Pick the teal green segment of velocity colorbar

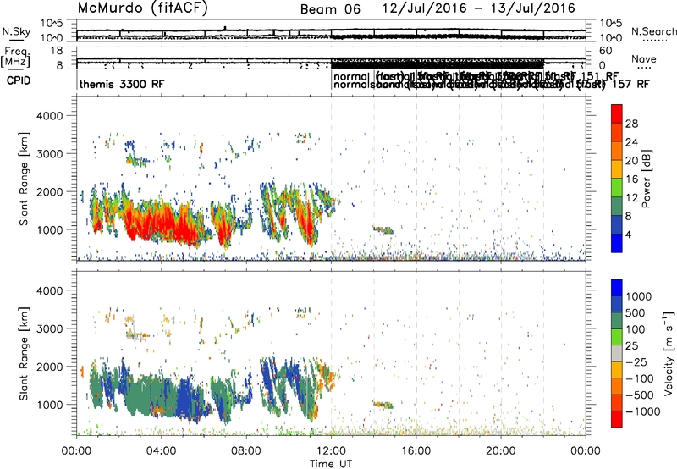point(617,321)
